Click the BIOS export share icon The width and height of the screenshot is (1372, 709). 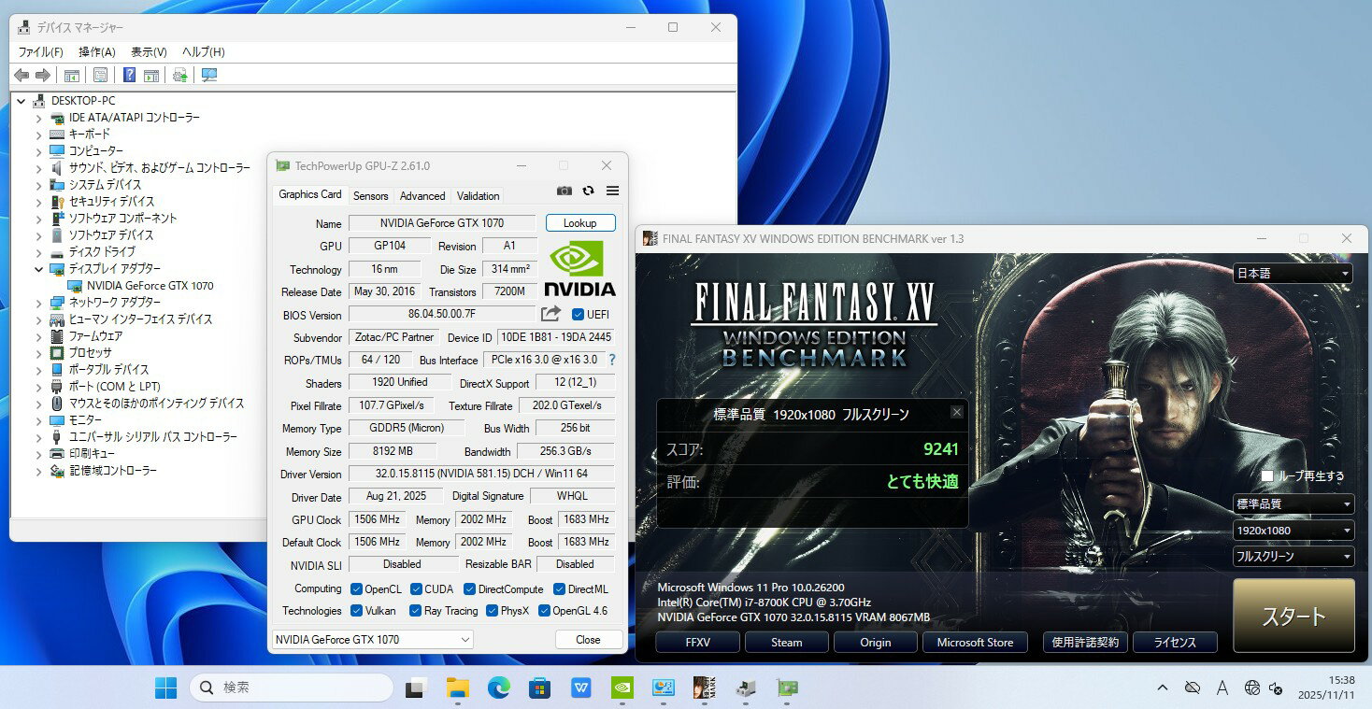[x=551, y=314]
